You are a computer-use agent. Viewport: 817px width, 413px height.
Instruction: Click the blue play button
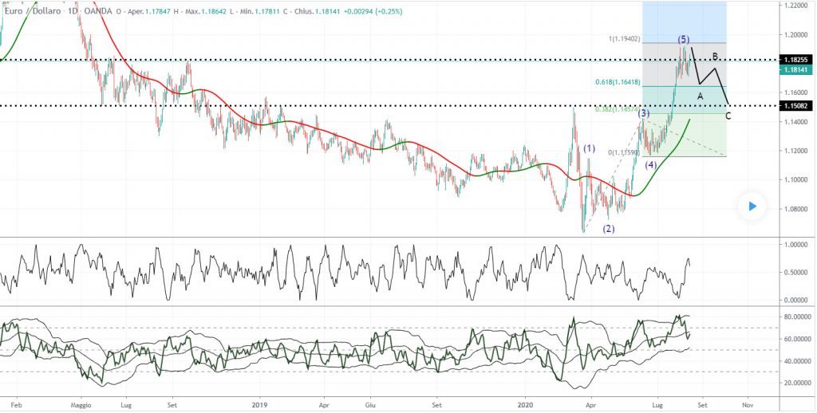[x=752, y=206]
